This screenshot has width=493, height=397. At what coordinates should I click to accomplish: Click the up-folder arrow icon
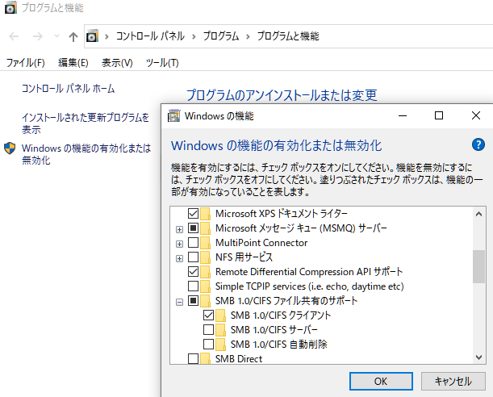(73, 37)
